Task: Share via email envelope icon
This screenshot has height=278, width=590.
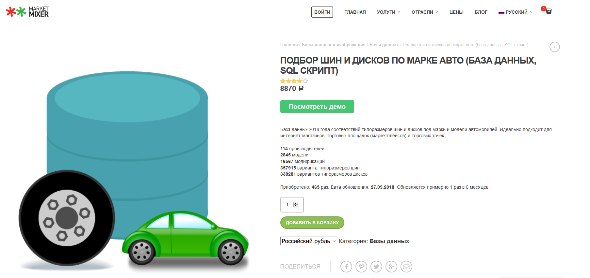Action: (406, 267)
